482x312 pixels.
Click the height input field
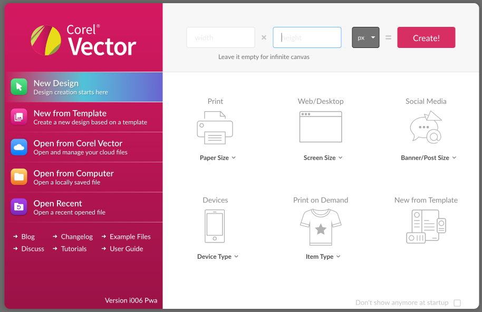pyautogui.click(x=307, y=37)
